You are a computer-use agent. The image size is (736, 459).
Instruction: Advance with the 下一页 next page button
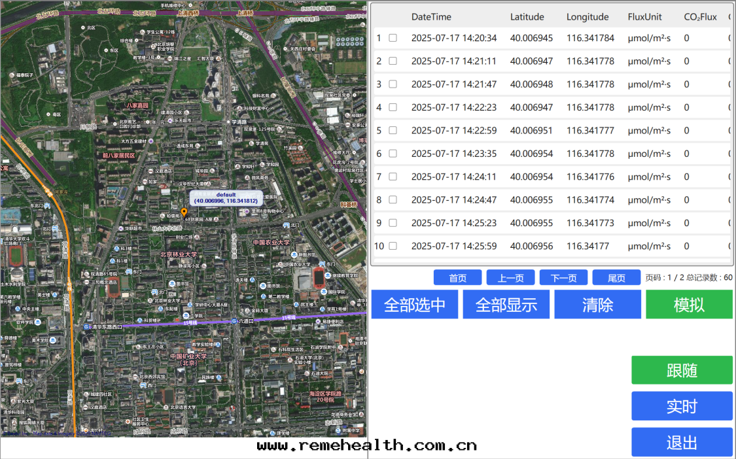point(563,278)
